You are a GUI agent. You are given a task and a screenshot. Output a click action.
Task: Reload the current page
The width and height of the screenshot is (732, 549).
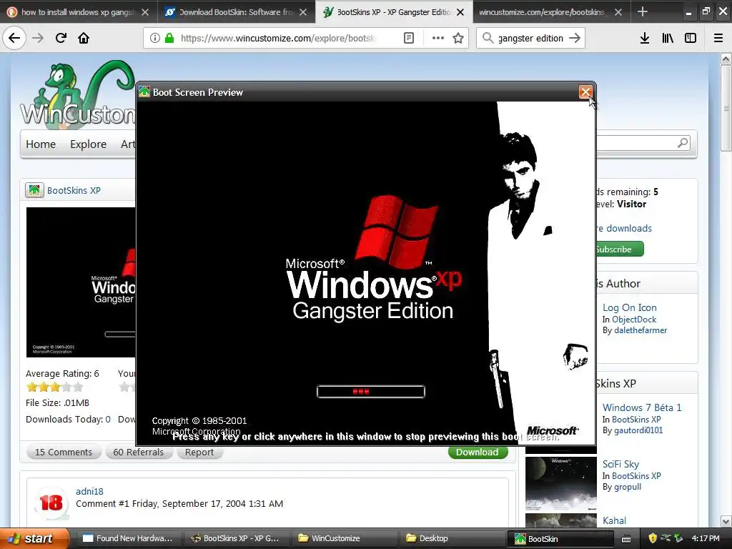point(61,38)
